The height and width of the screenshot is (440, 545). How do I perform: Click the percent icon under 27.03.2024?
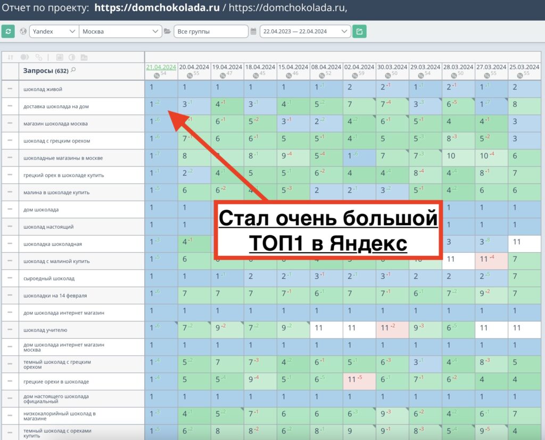[x=487, y=76]
